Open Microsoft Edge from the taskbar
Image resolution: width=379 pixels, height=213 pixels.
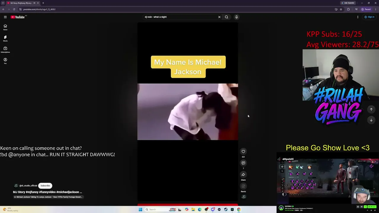click(x=200, y=209)
